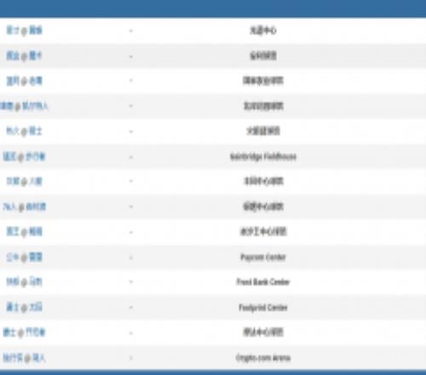Click 爵士 in the Footprint Center row
Screen dimensions: 426x375
pos(13,308)
